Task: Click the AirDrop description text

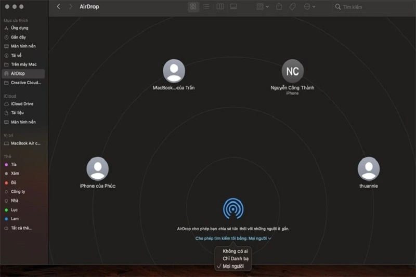Action: (233, 229)
